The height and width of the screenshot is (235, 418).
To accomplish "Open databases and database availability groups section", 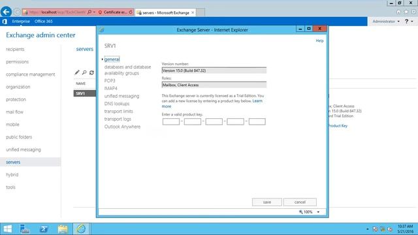I will (x=128, y=70).
